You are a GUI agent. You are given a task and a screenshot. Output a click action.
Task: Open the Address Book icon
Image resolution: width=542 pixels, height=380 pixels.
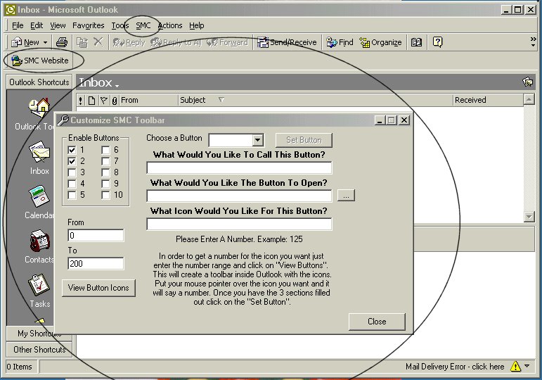click(x=416, y=42)
